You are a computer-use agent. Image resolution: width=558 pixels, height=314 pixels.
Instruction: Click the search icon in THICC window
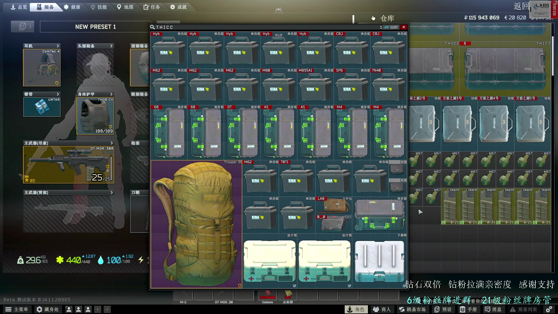[x=153, y=27]
